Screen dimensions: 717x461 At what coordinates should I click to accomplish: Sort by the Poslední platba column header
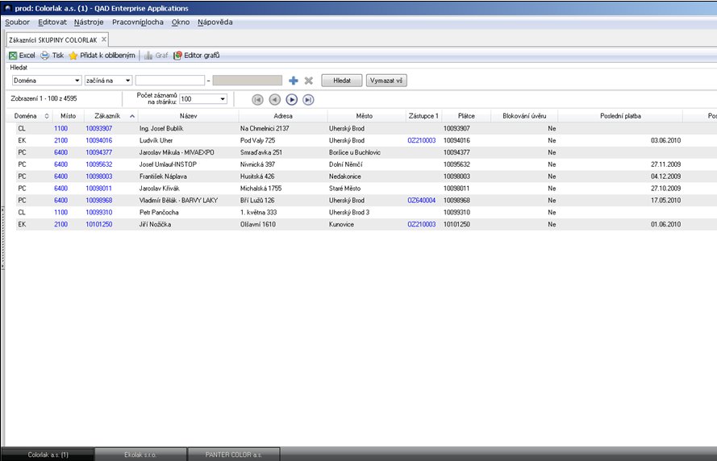click(620, 116)
